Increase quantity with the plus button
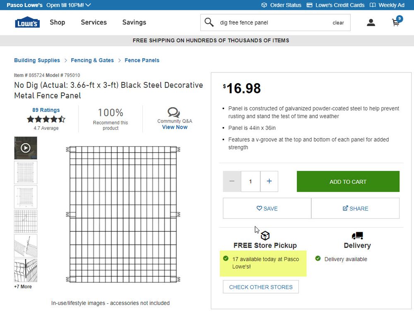The image size is (414, 317). [269, 181]
